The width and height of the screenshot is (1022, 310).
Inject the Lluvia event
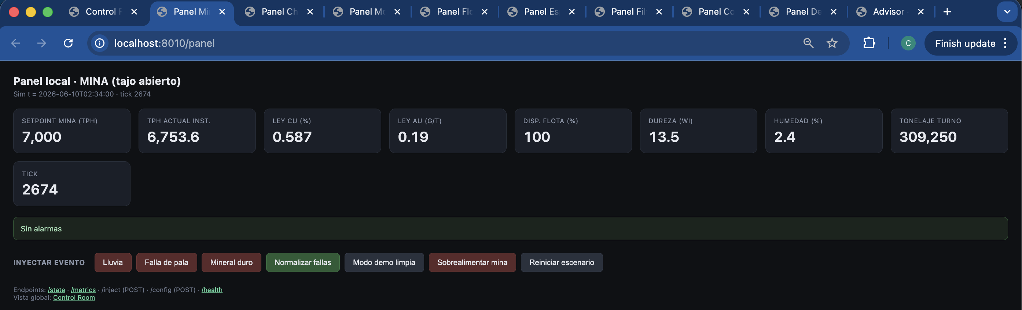pyautogui.click(x=113, y=262)
